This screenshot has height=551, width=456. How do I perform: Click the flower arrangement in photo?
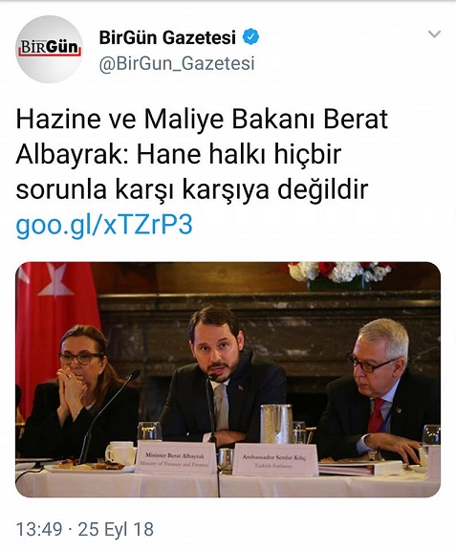tap(339, 275)
